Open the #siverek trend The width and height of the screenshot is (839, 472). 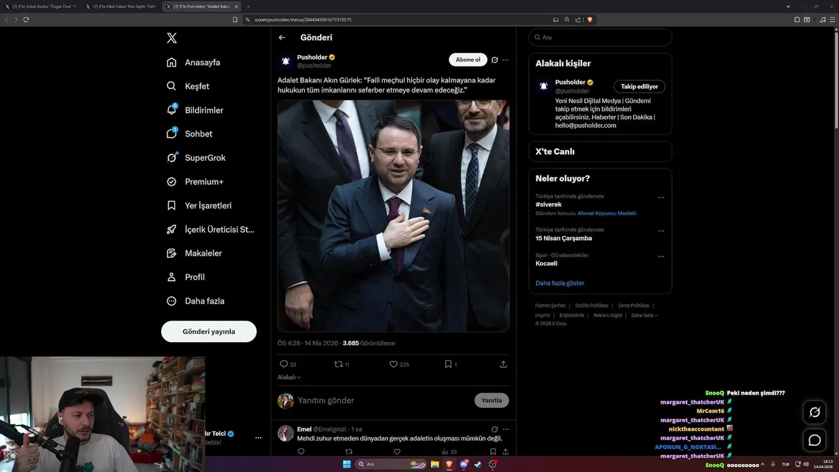[x=549, y=205]
